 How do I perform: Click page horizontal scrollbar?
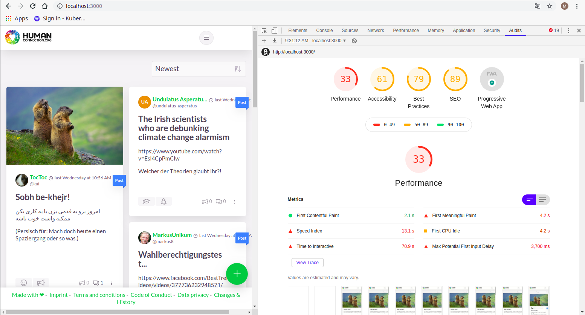pyautogui.click(x=117, y=312)
